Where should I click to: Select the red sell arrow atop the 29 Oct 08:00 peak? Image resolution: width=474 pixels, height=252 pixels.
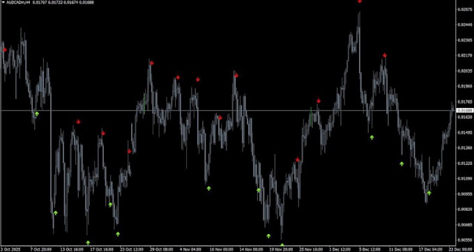[x=152, y=63]
